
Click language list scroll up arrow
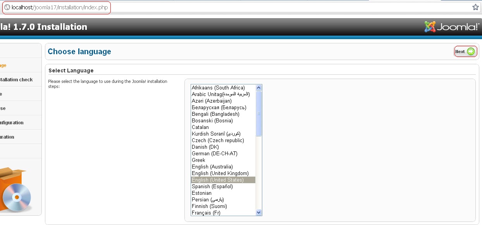click(259, 88)
